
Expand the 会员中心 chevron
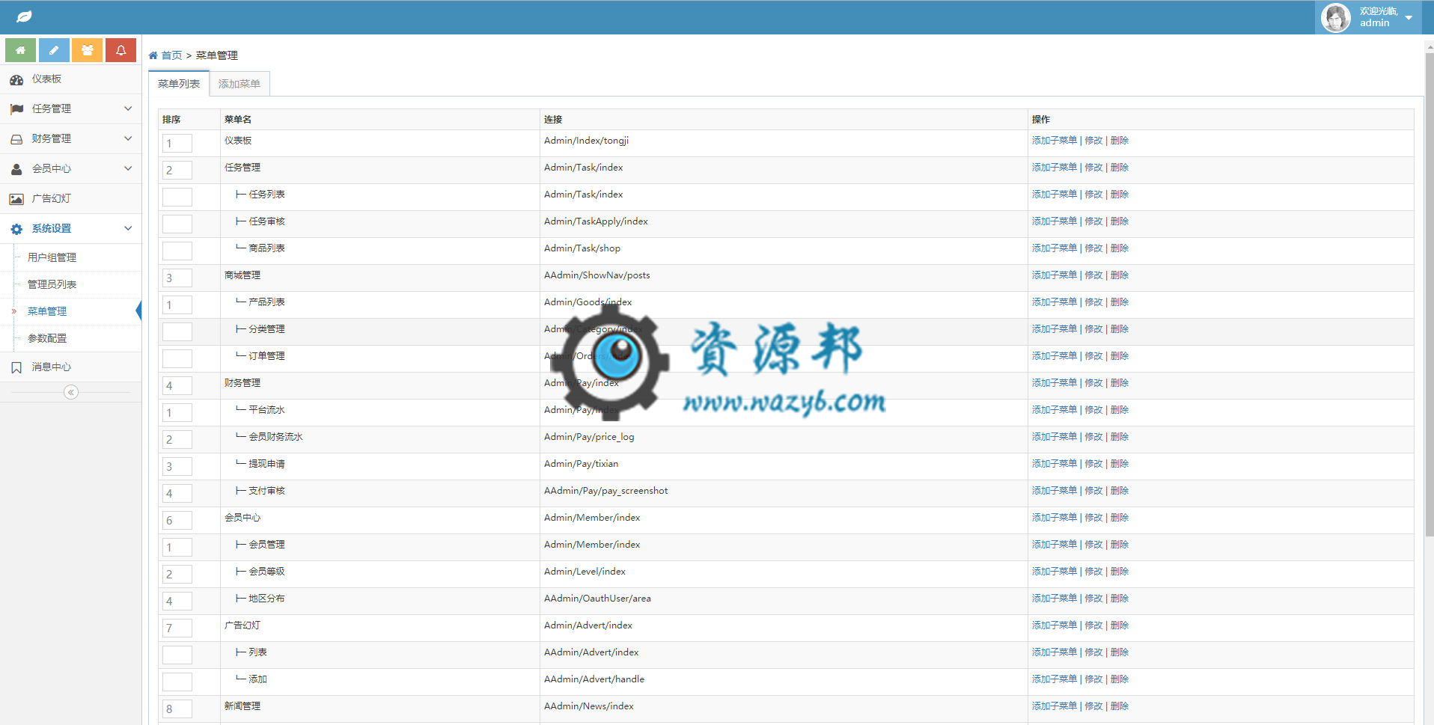click(x=128, y=168)
